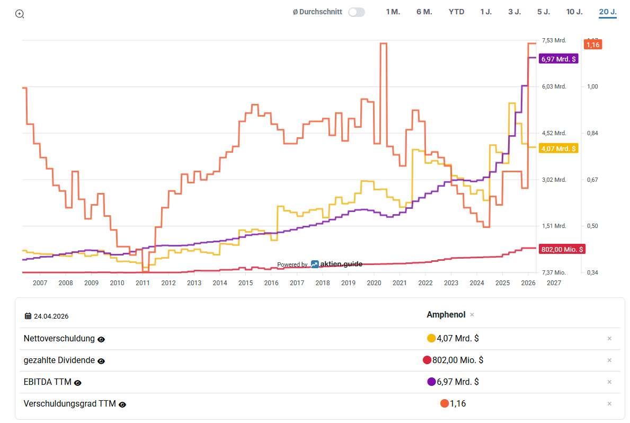
Task: Remove the EBITDA TTM row
Action: click(x=609, y=382)
